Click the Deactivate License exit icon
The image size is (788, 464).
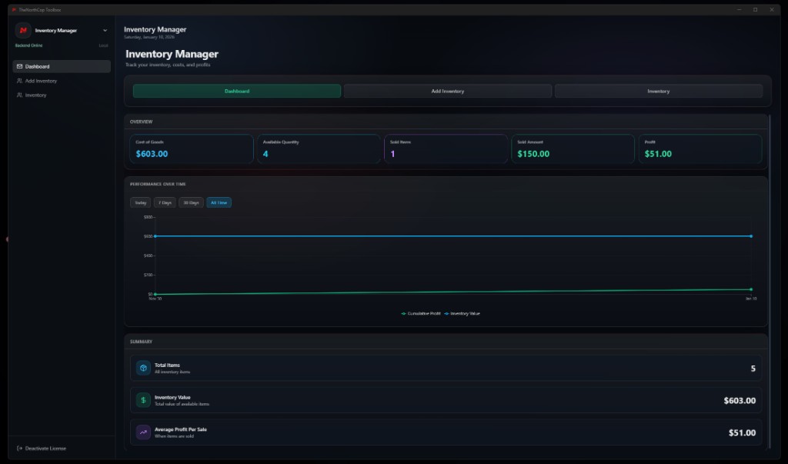pos(19,448)
